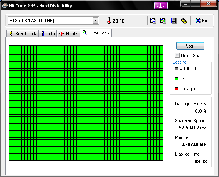Click the gray 190 MB legend block
The image size is (219, 177).
tap(176, 69)
